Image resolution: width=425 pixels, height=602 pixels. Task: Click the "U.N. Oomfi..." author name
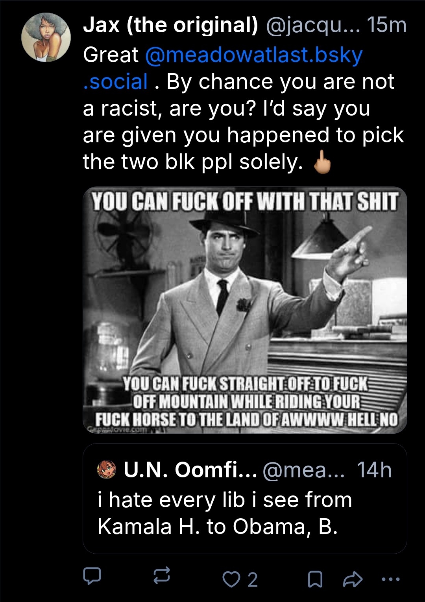coord(190,470)
